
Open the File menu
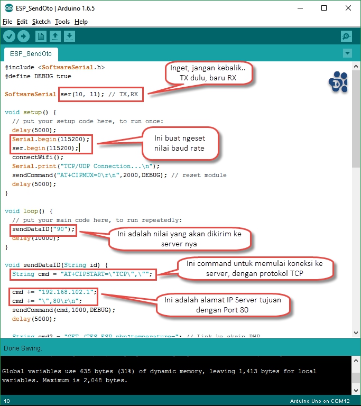click(x=7, y=22)
